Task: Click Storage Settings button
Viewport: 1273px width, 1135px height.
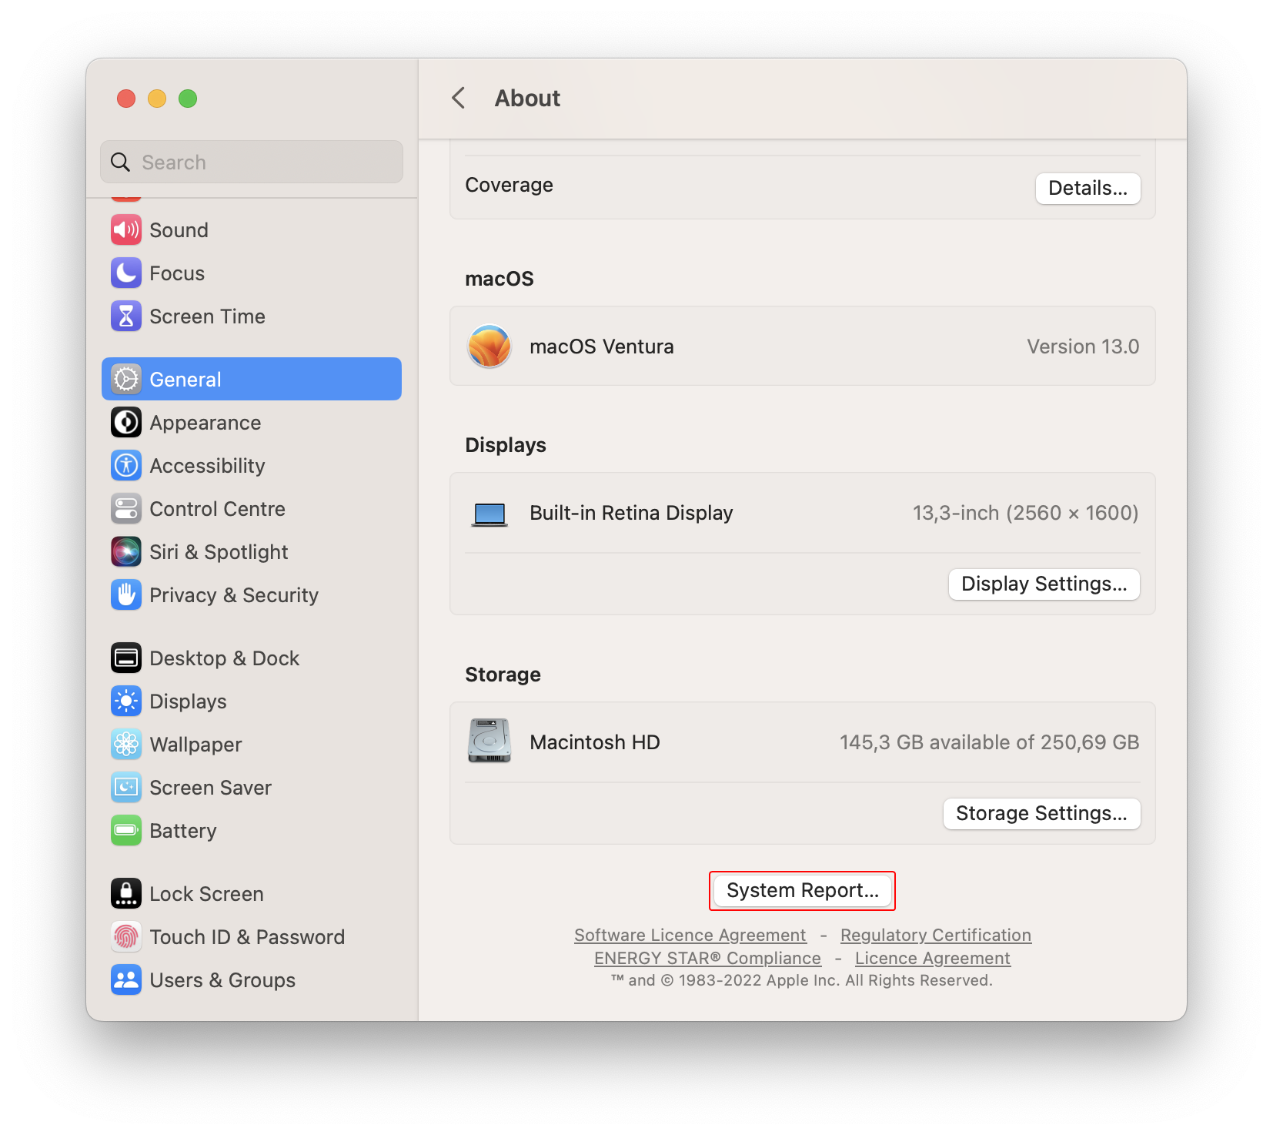Action: (1041, 813)
